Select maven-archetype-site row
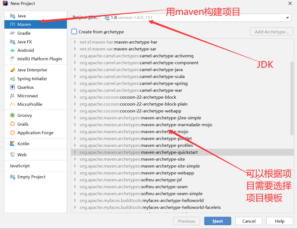This screenshot has width=297, height=229. tap(182, 159)
